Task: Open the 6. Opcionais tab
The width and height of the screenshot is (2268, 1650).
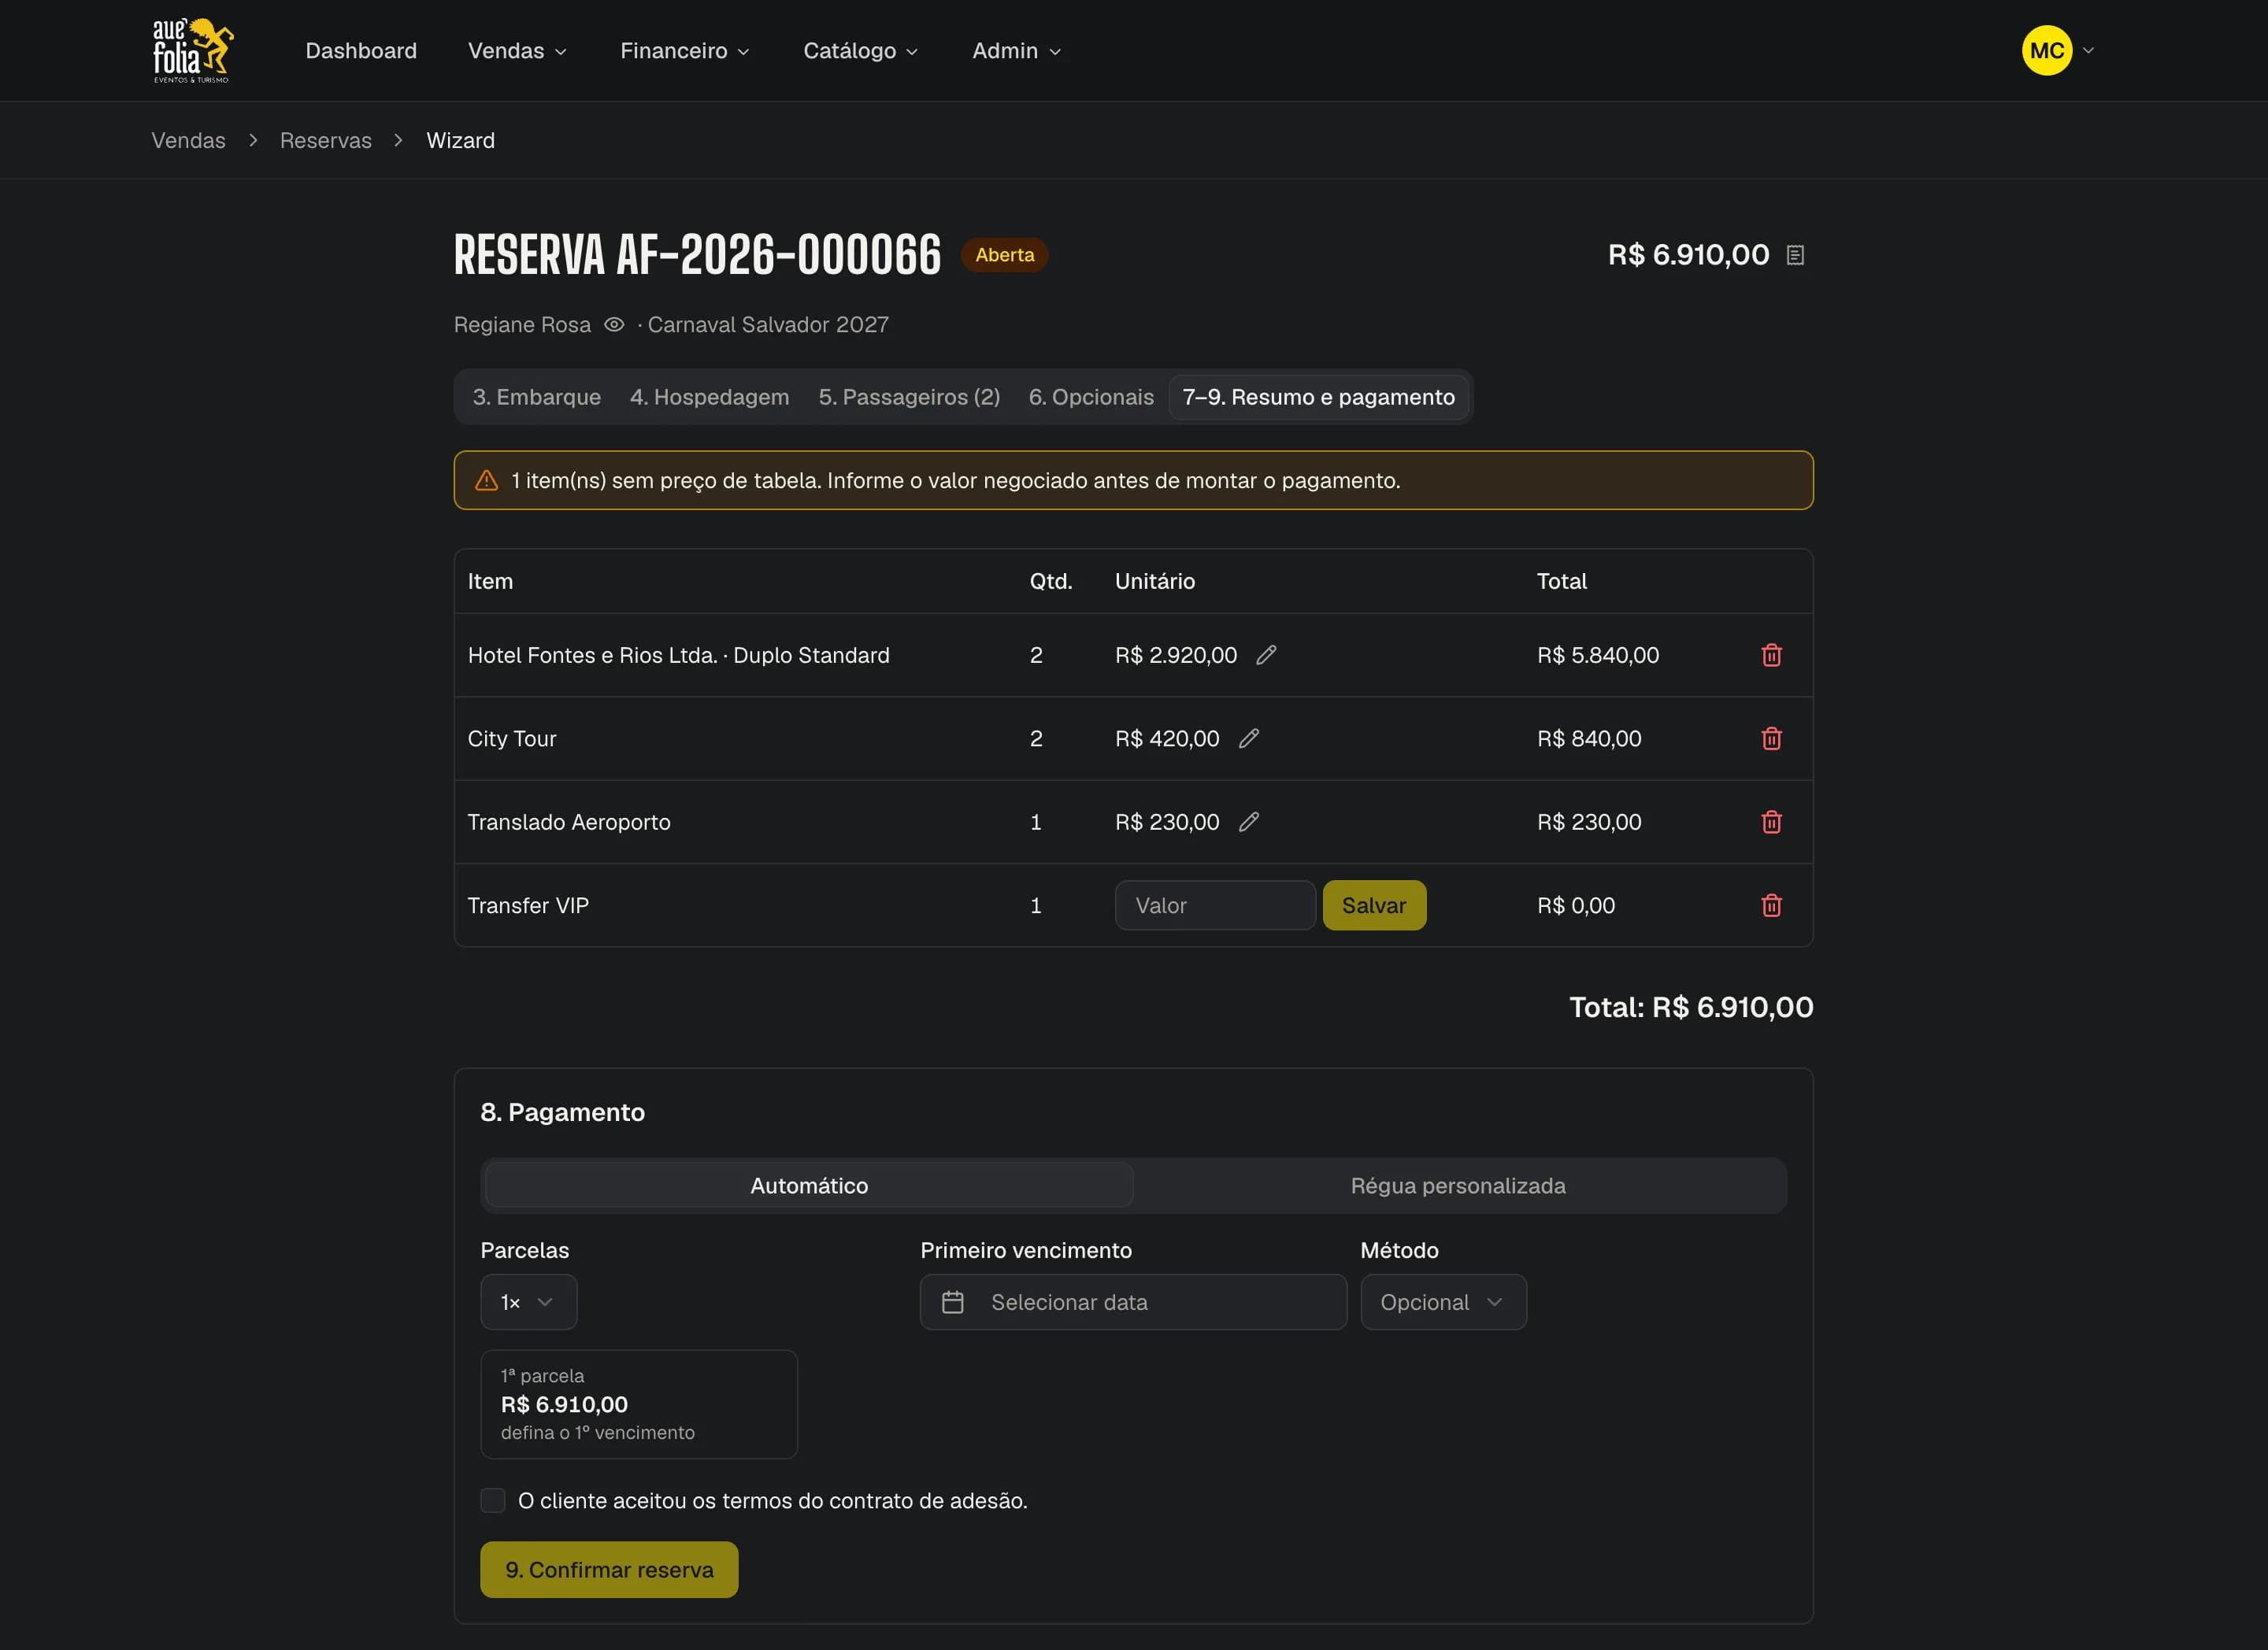Action: (x=1091, y=397)
